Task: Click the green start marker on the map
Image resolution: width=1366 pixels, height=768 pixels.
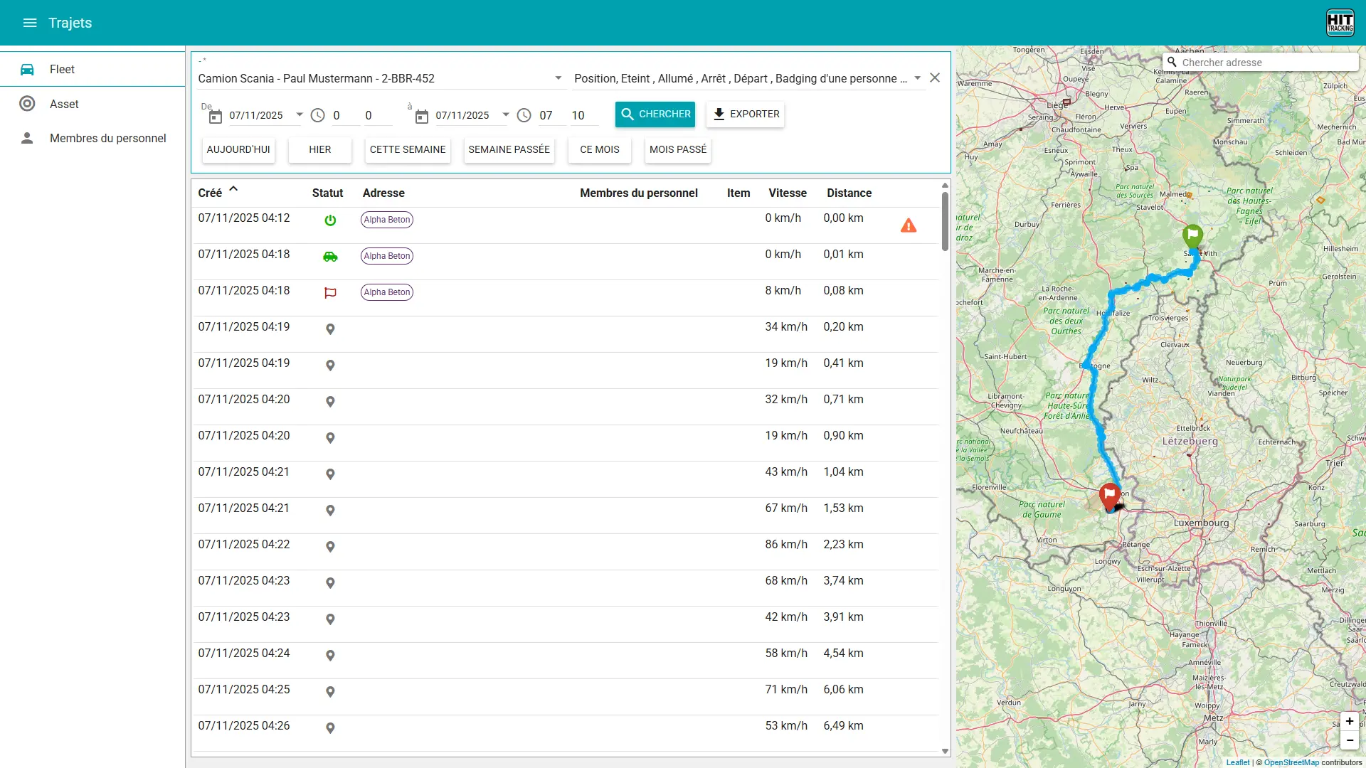Action: click(1192, 235)
